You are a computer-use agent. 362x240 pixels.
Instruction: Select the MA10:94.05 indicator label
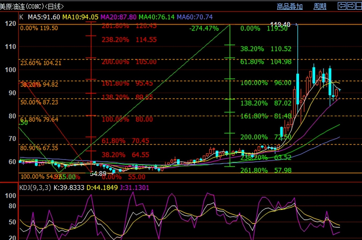[x=80, y=17]
